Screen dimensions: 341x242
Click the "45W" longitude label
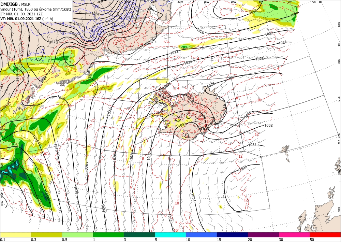1,87
